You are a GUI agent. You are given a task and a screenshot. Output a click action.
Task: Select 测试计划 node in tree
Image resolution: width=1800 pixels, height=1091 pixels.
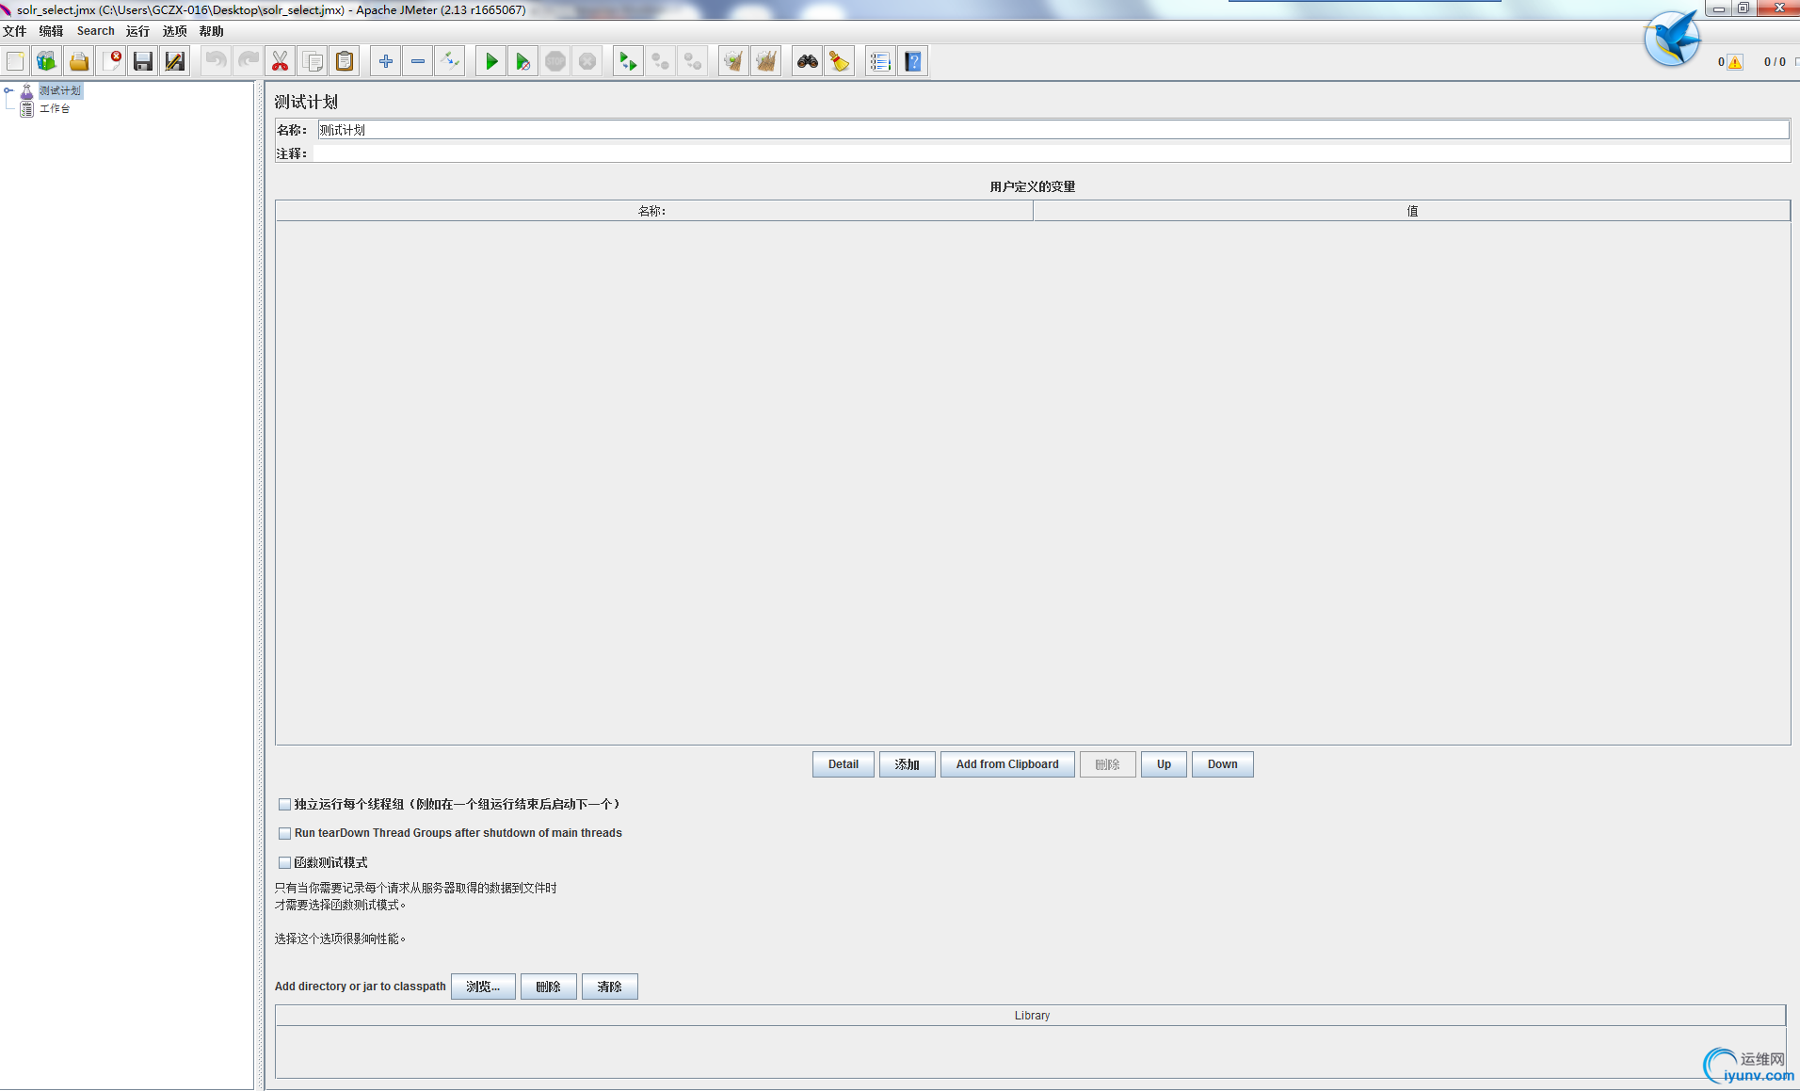click(x=60, y=90)
